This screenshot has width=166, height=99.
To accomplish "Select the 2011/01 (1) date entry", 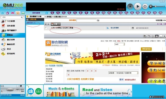I will (x=31, y=23).
